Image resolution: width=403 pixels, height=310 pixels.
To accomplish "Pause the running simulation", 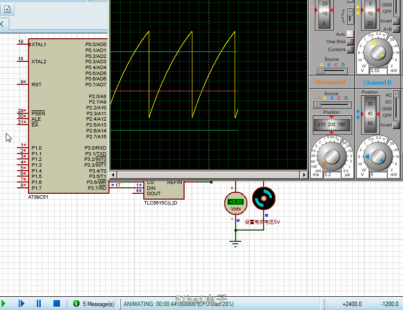I will [x=39, y=304].
